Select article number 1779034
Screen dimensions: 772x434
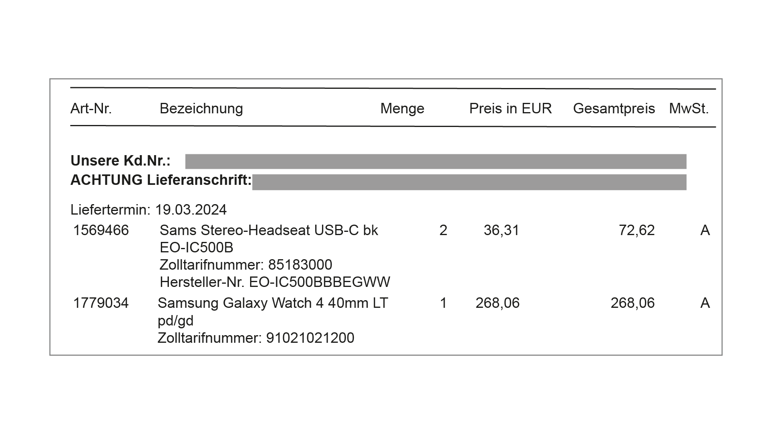[101, 303]
